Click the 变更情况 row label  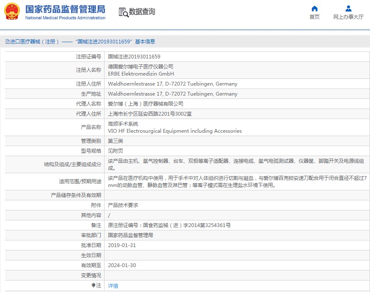[91, 275]
